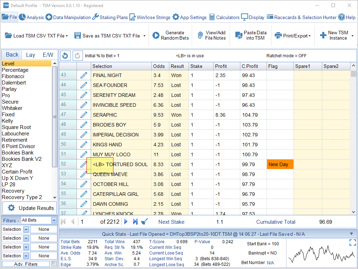The height and width of the screenshot is (269, 358).
Task: Switch to the Lay tab
Action: click(30, 55)
